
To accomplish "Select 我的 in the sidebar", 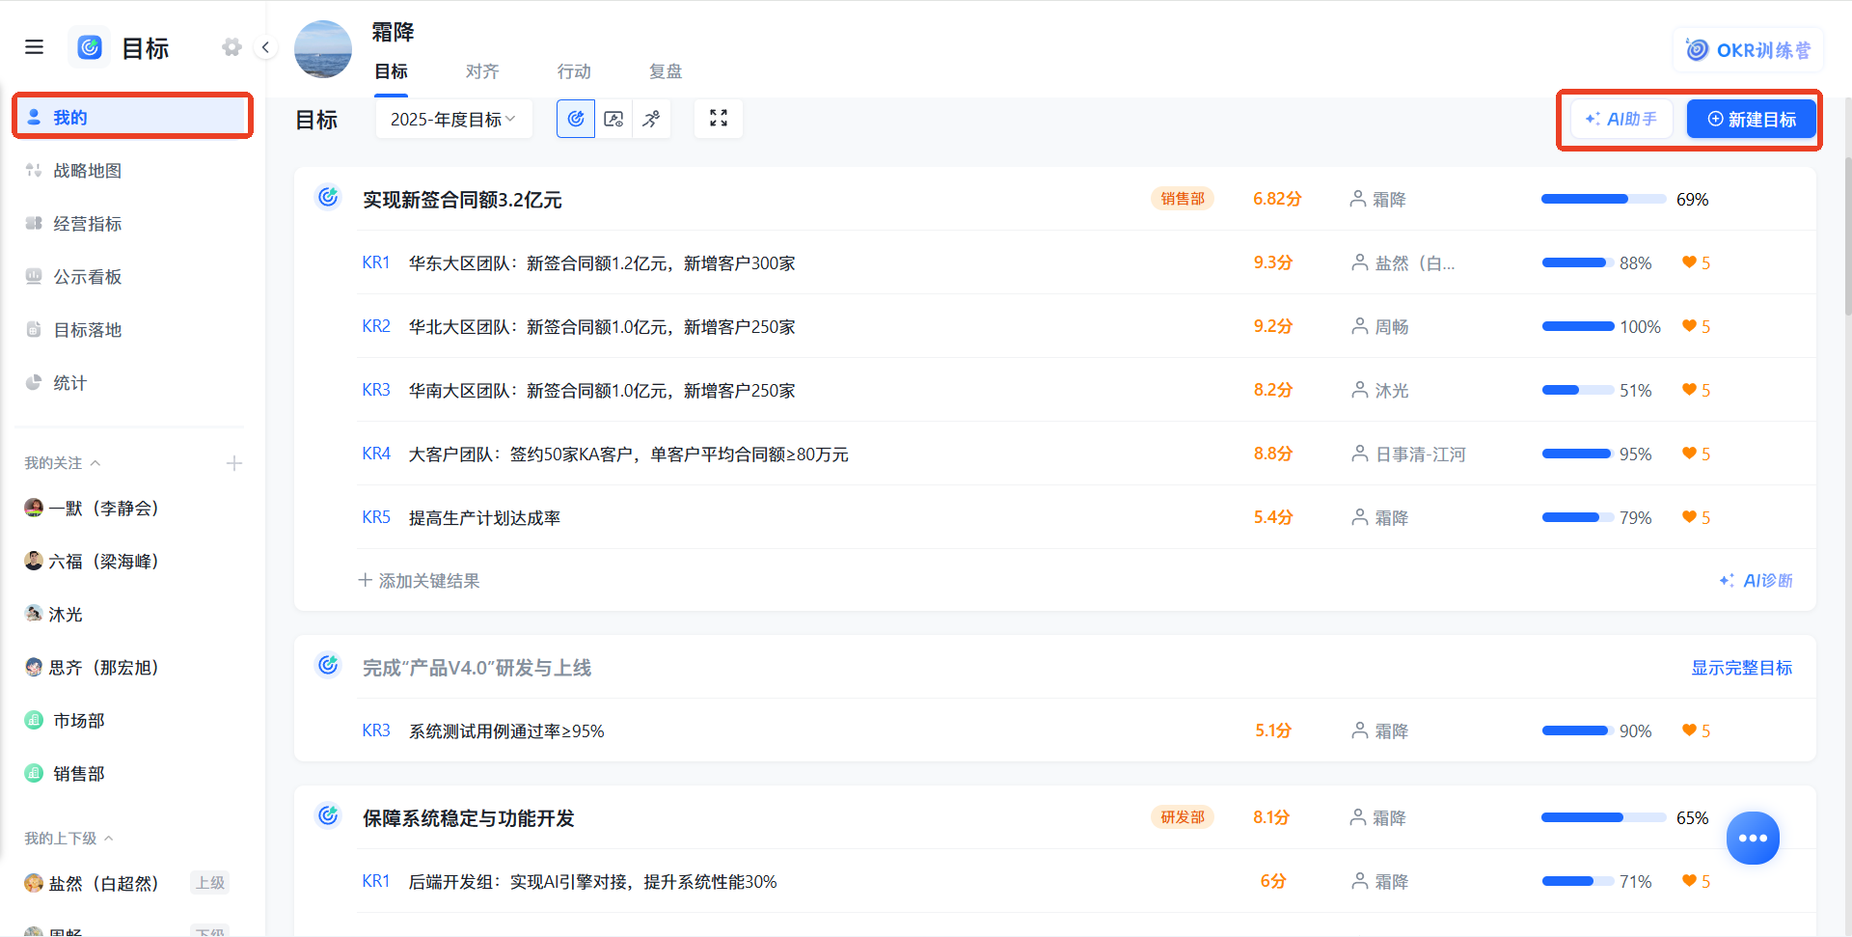I will click(x=133, y=117).
